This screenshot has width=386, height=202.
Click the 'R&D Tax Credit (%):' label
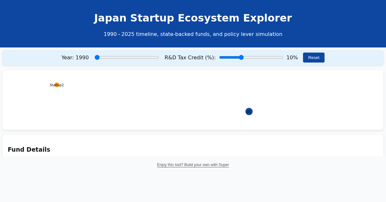tap(190, 57)
